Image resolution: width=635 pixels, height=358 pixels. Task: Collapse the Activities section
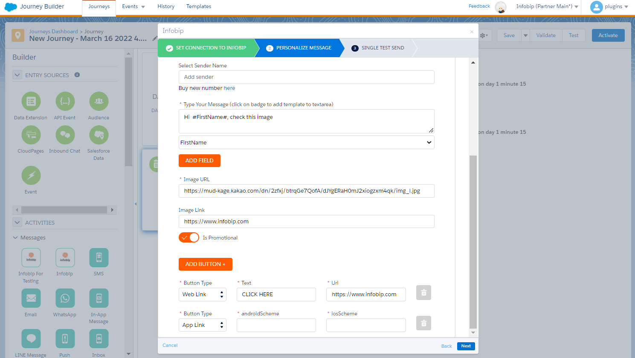point(17,222)
